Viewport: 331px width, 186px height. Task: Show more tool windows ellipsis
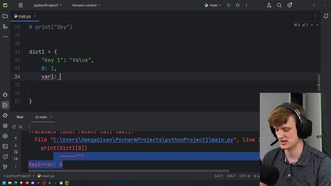point(5,37)
